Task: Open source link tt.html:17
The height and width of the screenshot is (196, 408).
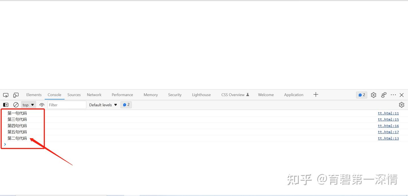Action: click(388, 132)
